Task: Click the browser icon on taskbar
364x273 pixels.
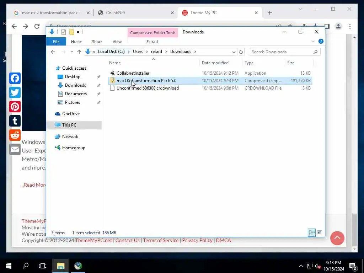Action: pyautogui.click(x=78, y=266)
